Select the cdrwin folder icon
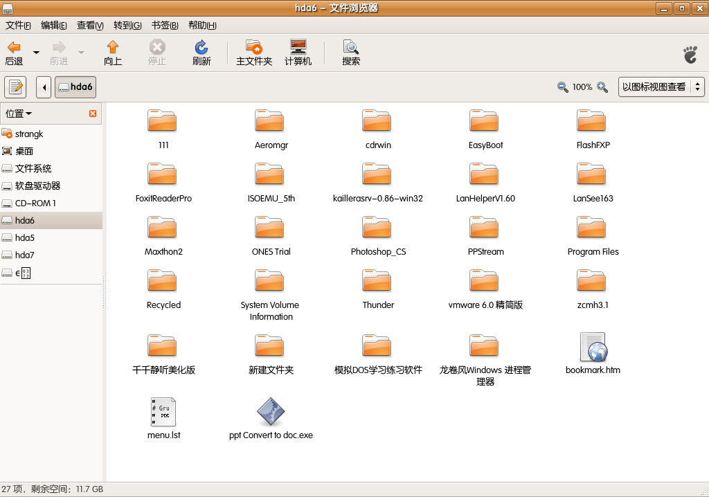The height and width of the screenshot is (497, 709). click(377, 120)
